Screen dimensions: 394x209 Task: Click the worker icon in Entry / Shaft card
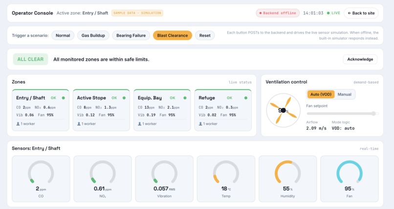coord(18,124)
